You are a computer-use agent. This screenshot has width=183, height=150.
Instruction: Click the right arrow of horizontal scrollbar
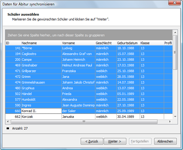click(170, 121)
